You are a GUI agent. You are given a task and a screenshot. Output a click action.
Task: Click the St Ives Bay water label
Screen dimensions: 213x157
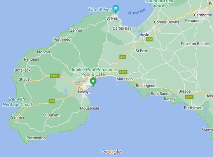tap(137, 12)
